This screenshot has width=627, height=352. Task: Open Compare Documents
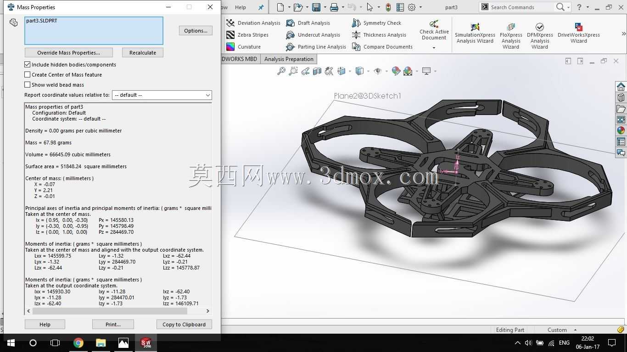pos(382,47)
